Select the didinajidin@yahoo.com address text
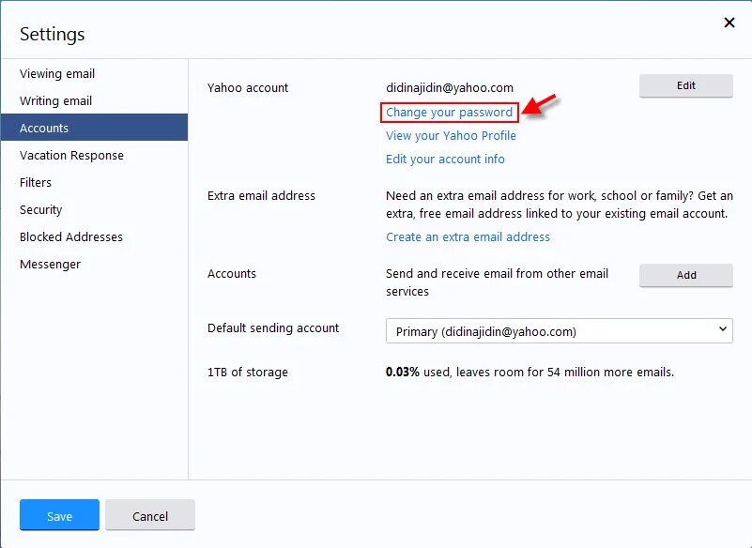752x548 pixels. click(x=450, y=88)
